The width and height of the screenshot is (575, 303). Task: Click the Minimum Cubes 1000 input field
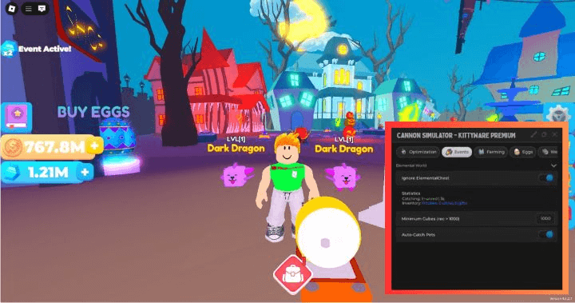click(545, 218)
